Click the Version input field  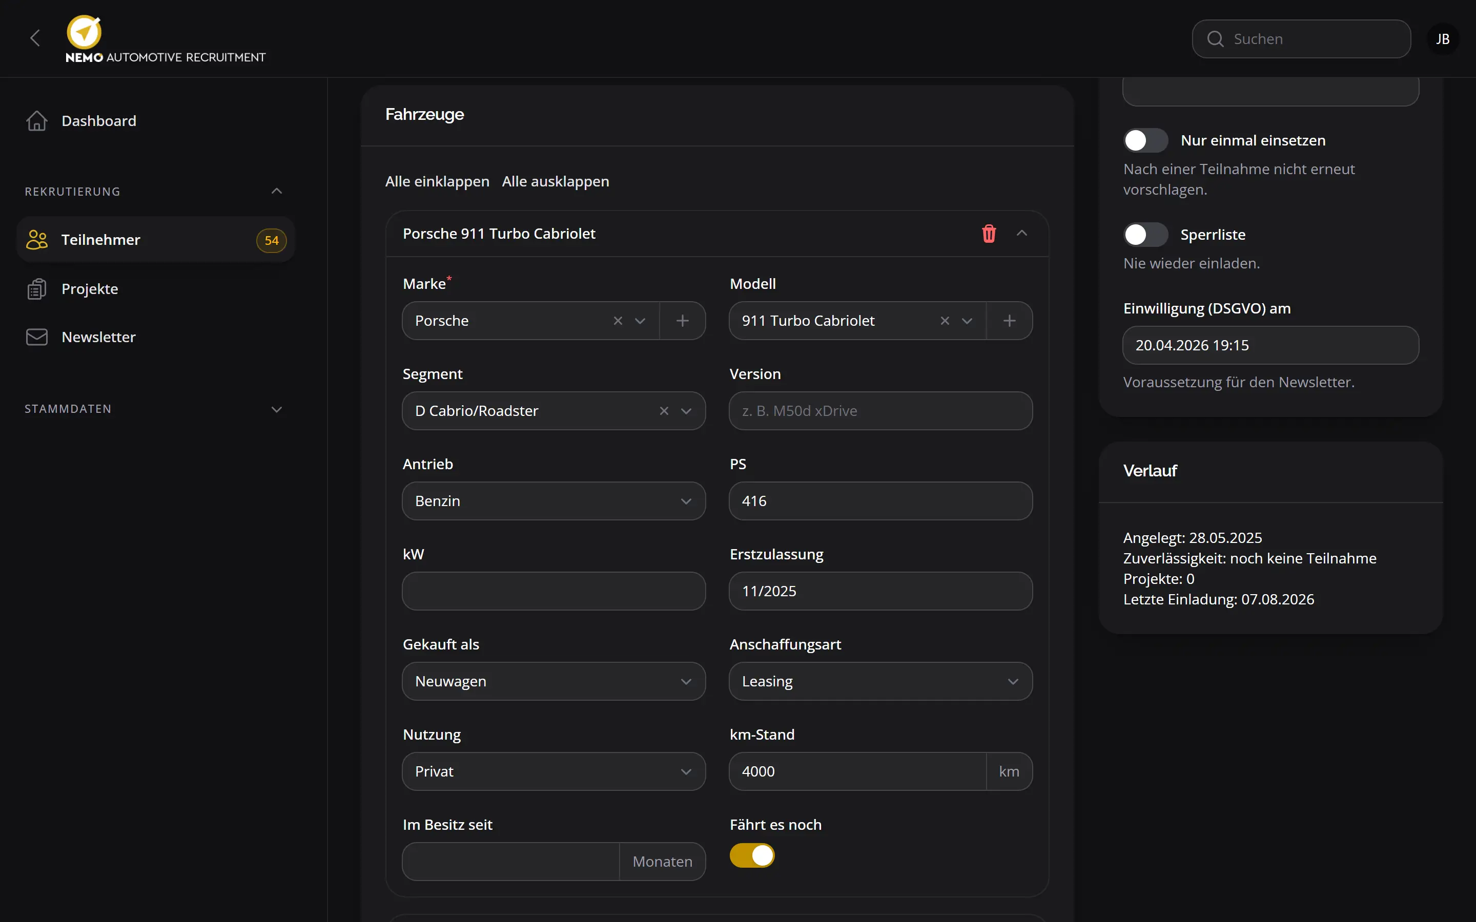click(880, 411)
